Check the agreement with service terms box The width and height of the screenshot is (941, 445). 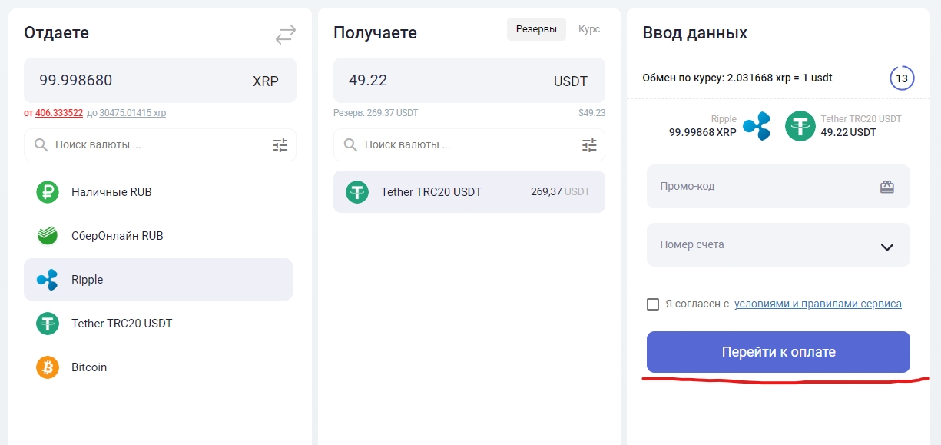tap(653, 304)
